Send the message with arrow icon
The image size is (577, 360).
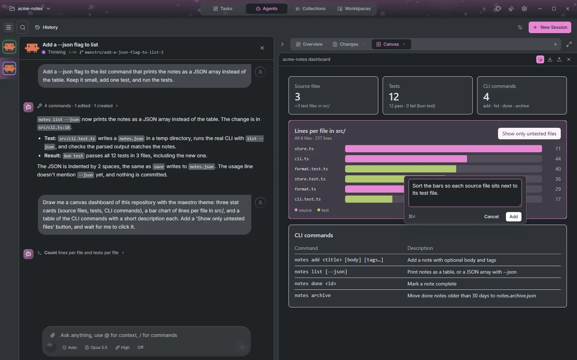coord(241,347)
